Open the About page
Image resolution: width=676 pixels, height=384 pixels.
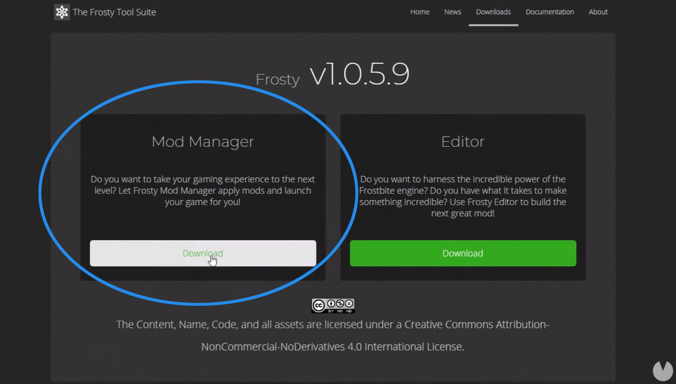[x=598, y=12]
